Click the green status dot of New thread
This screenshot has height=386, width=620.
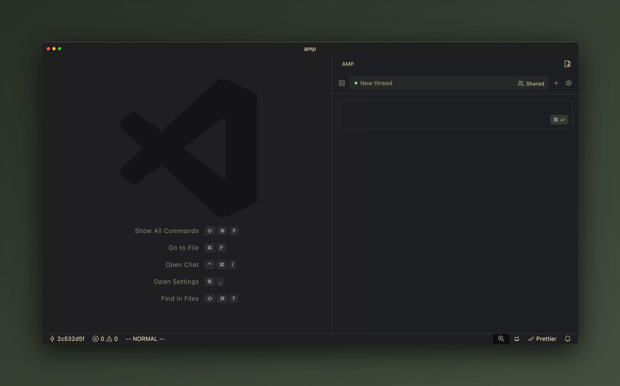356,83
